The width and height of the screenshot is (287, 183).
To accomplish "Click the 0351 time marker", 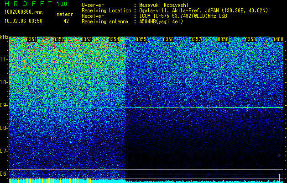I will [31, 39].
